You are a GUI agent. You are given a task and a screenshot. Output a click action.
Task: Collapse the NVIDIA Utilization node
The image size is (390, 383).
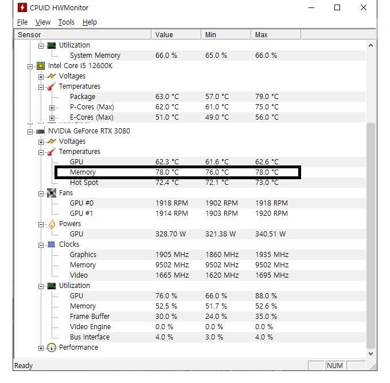click(41, 286)
